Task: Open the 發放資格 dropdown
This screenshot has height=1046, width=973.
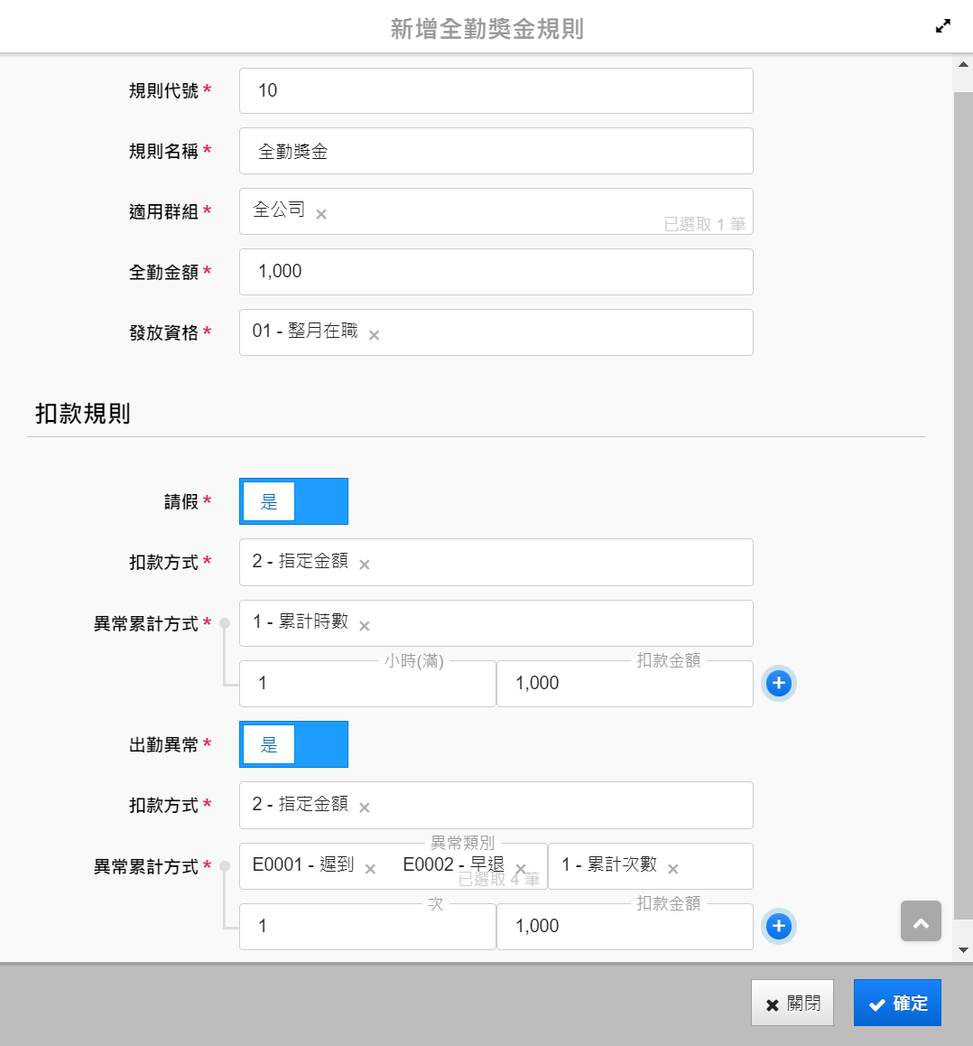Action: point(542,332)
